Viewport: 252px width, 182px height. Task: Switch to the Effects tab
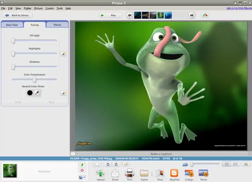pos(57,25)
